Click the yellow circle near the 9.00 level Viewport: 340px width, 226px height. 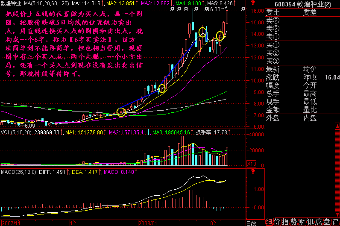162,89
